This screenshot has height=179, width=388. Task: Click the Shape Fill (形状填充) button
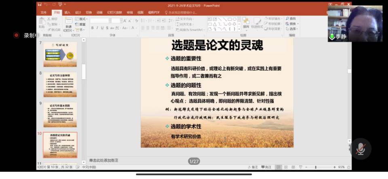273,19
